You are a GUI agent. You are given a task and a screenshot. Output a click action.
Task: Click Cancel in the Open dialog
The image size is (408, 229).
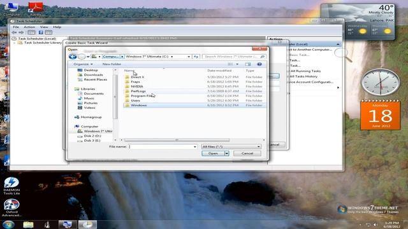pyautogui.click(x=247, y=153)
